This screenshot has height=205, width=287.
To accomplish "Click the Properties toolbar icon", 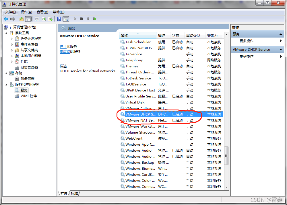I will point(37,19).
